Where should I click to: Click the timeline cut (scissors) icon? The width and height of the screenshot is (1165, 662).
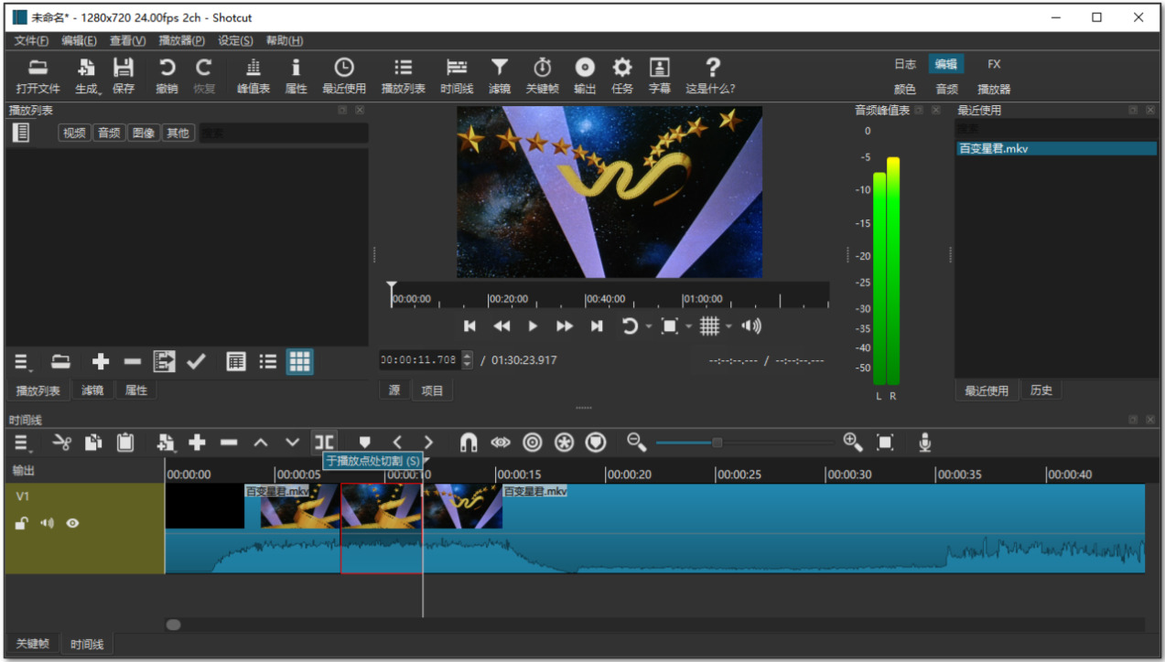(x=62, y=443)
